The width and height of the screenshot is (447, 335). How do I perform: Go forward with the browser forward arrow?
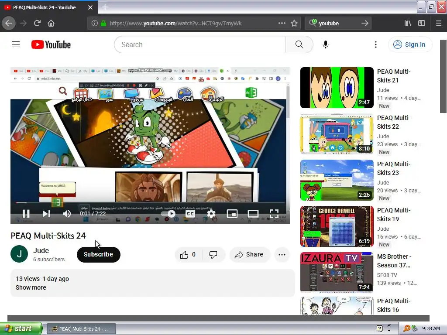click(23, 24)
